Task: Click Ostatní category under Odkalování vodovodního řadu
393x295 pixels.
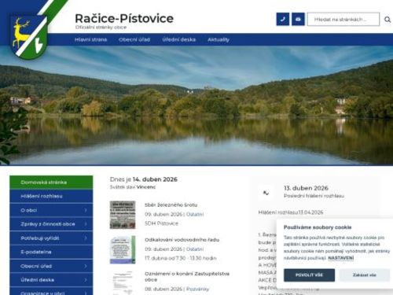Action: click(x=195, y=249)
